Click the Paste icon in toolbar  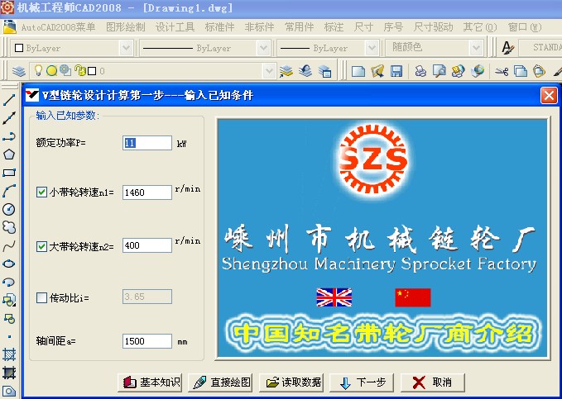(x=539, y=71)
